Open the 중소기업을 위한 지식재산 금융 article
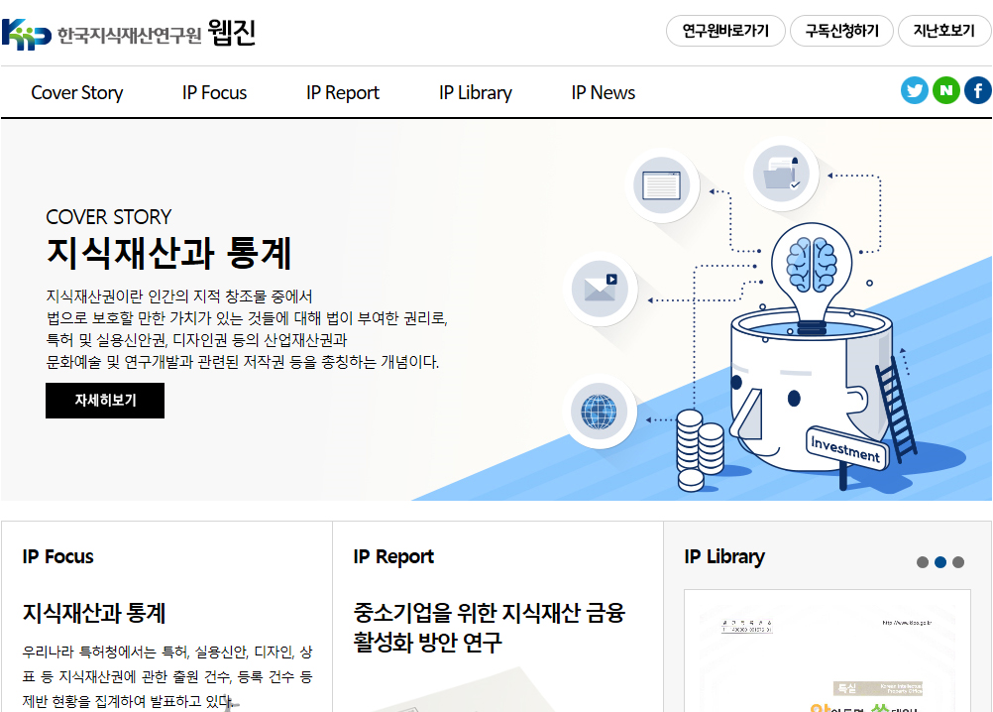993x712 pixels. pos(490,627)
